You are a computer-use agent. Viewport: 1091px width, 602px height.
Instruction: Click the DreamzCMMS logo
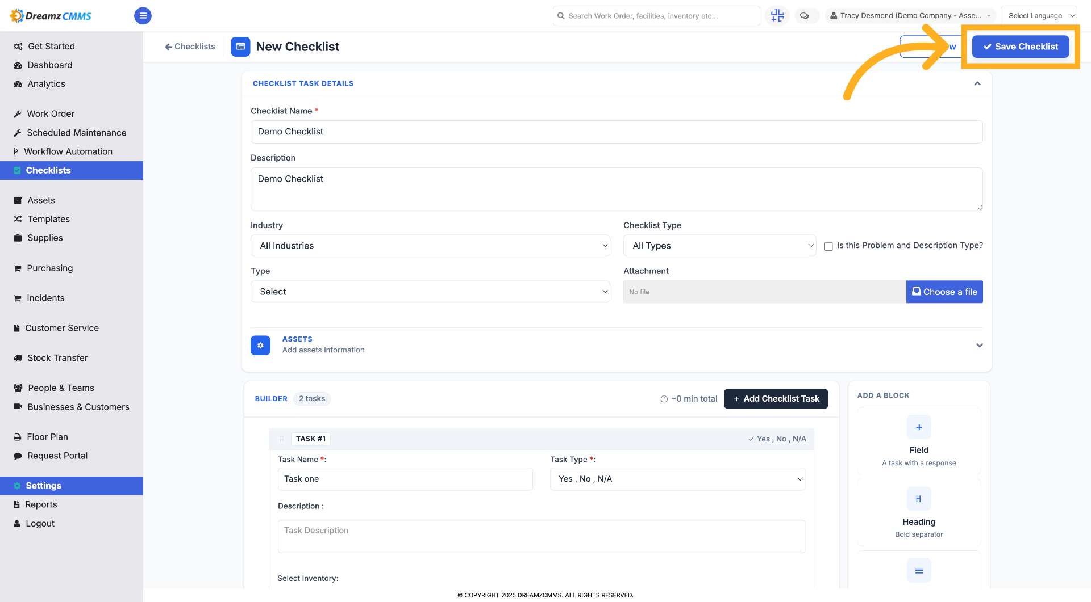[x=51, y=16]
